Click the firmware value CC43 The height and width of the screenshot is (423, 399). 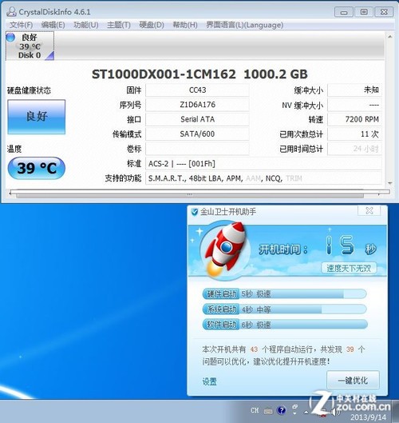197,90
